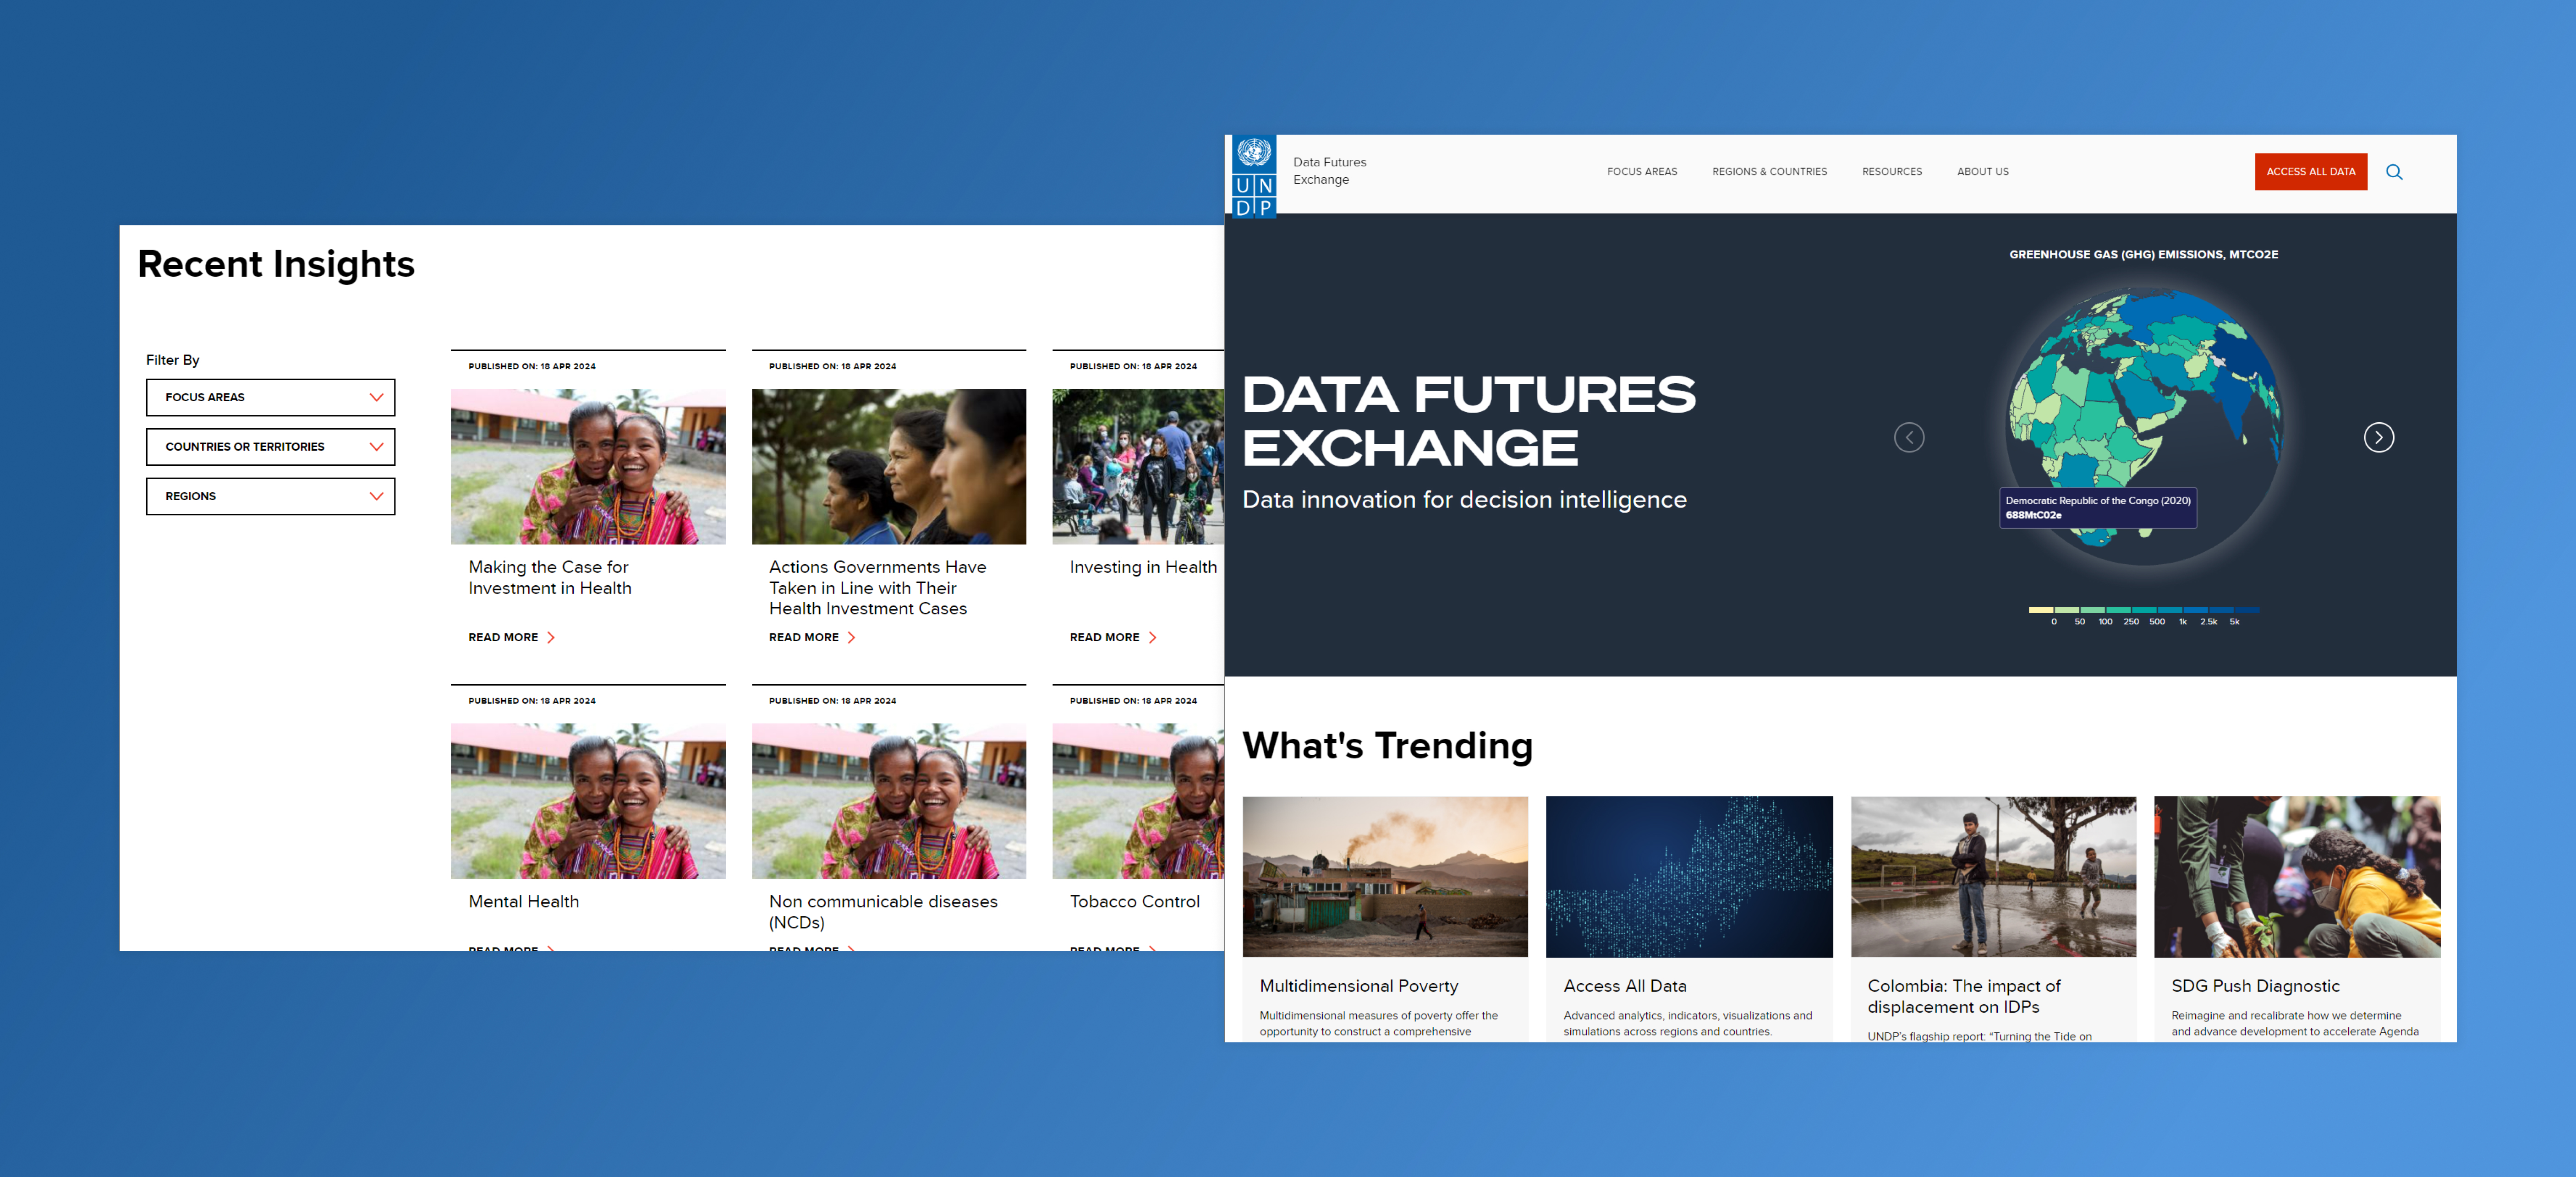Click the Mental Health article photo
The image size is (2576, 1177).
(588, 801)
